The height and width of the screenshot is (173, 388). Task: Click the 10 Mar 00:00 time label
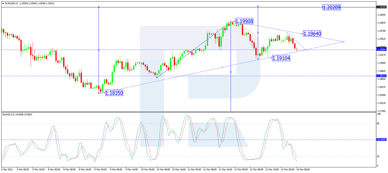(148, 169)
